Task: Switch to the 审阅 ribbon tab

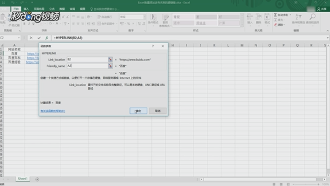Action: 72,9
